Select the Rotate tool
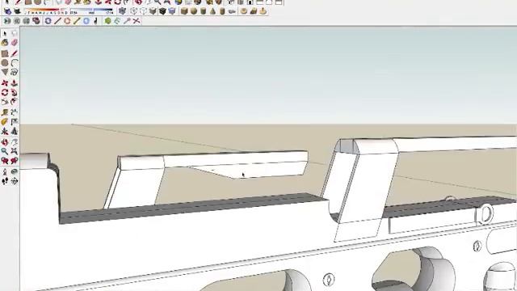 tap(5, 92)
